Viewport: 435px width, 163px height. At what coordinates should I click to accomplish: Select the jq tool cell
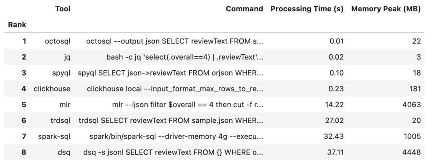67,58
